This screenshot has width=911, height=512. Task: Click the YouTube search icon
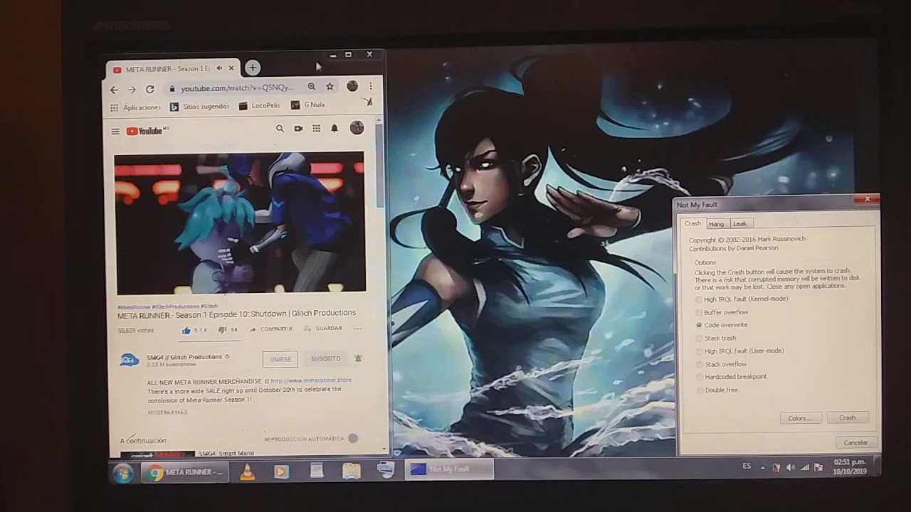[280, 129]
